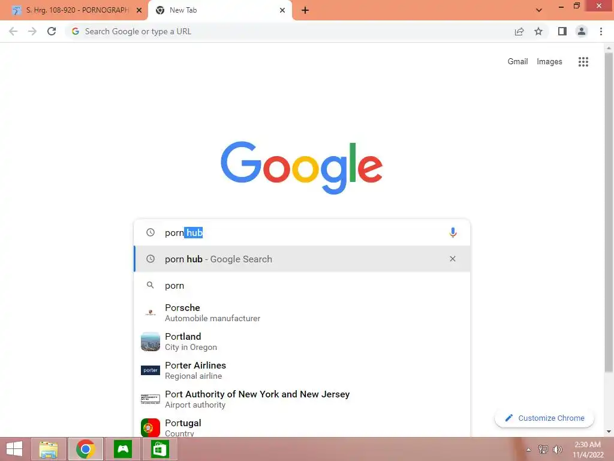614x461 pixels.
Task: Close the S. Hrg. 108-920 tab
Action: point(139,10)
